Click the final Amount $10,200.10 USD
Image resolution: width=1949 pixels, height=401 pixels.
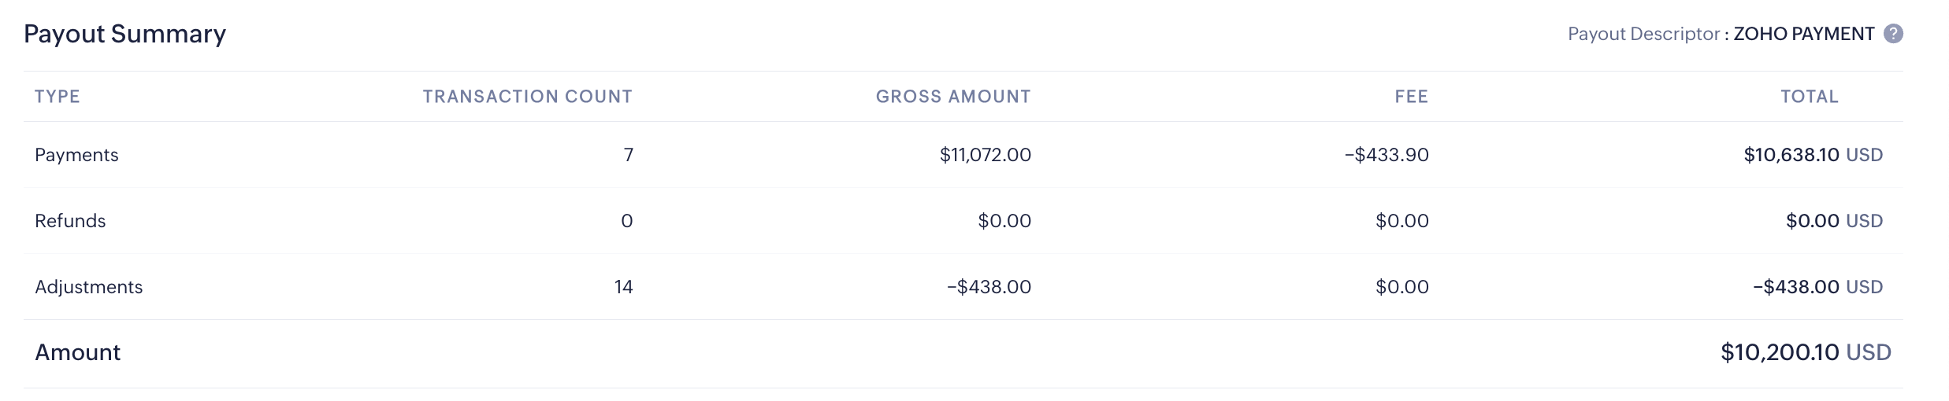1806,352
